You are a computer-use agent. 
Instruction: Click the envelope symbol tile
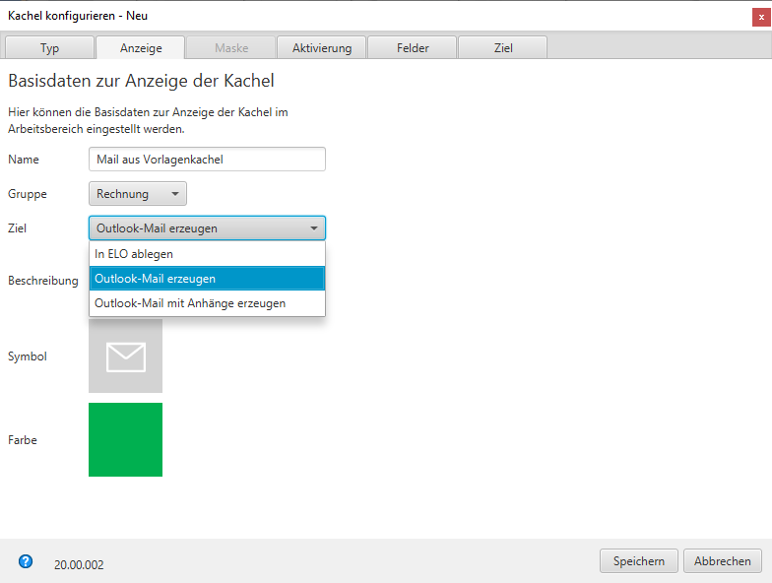pos(125,356)
